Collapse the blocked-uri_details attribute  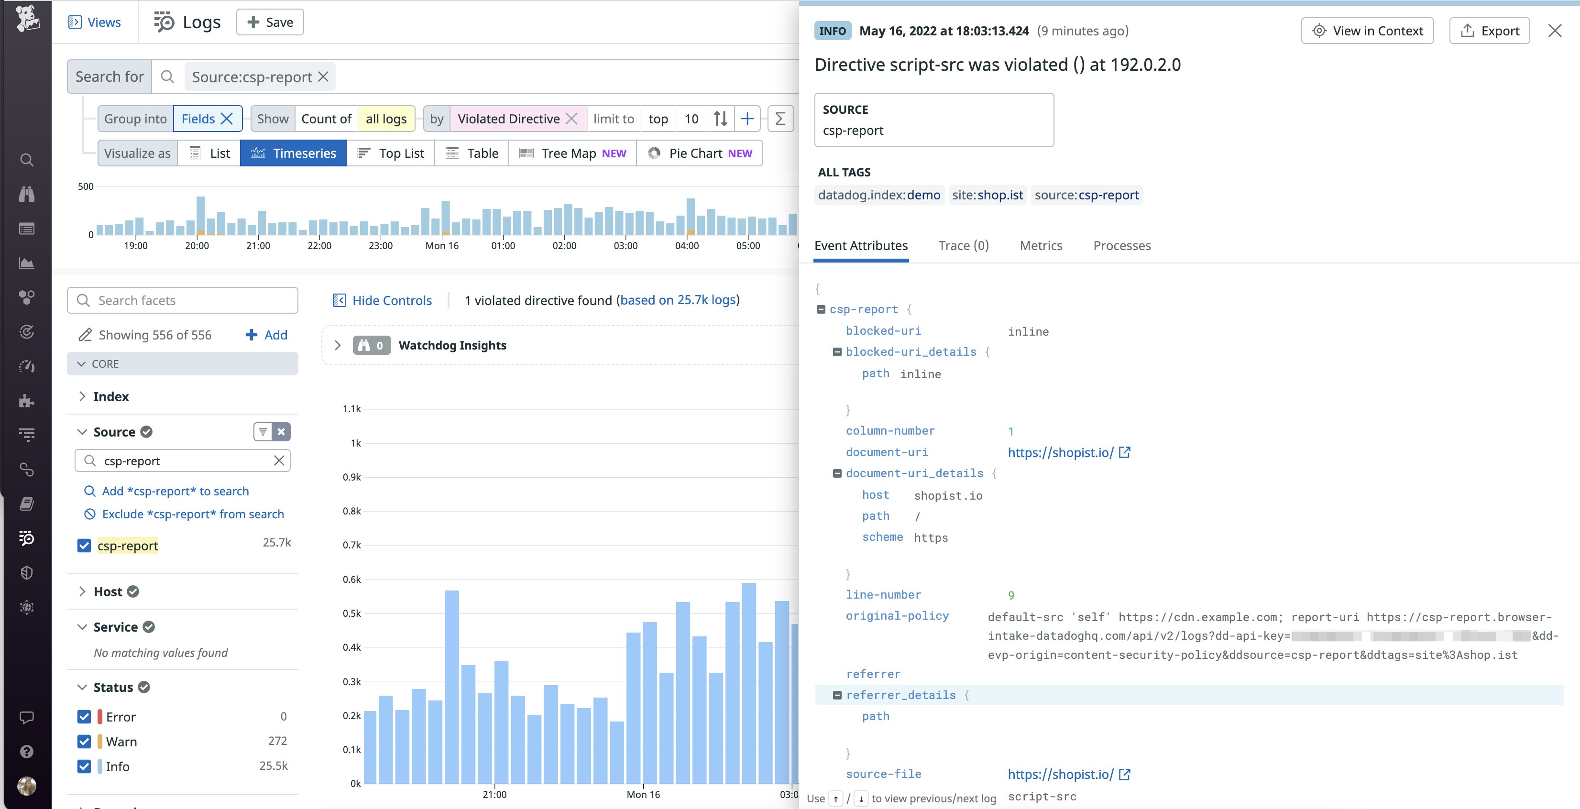pyautogui.click(x=838, y=351)
